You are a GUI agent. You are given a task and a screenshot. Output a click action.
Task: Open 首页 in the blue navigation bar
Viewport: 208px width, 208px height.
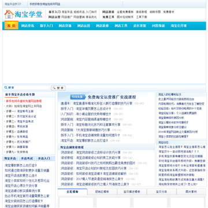(12, 25)
